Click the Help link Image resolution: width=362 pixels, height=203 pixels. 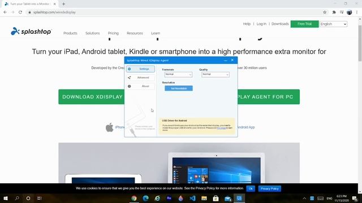point(247,24)
